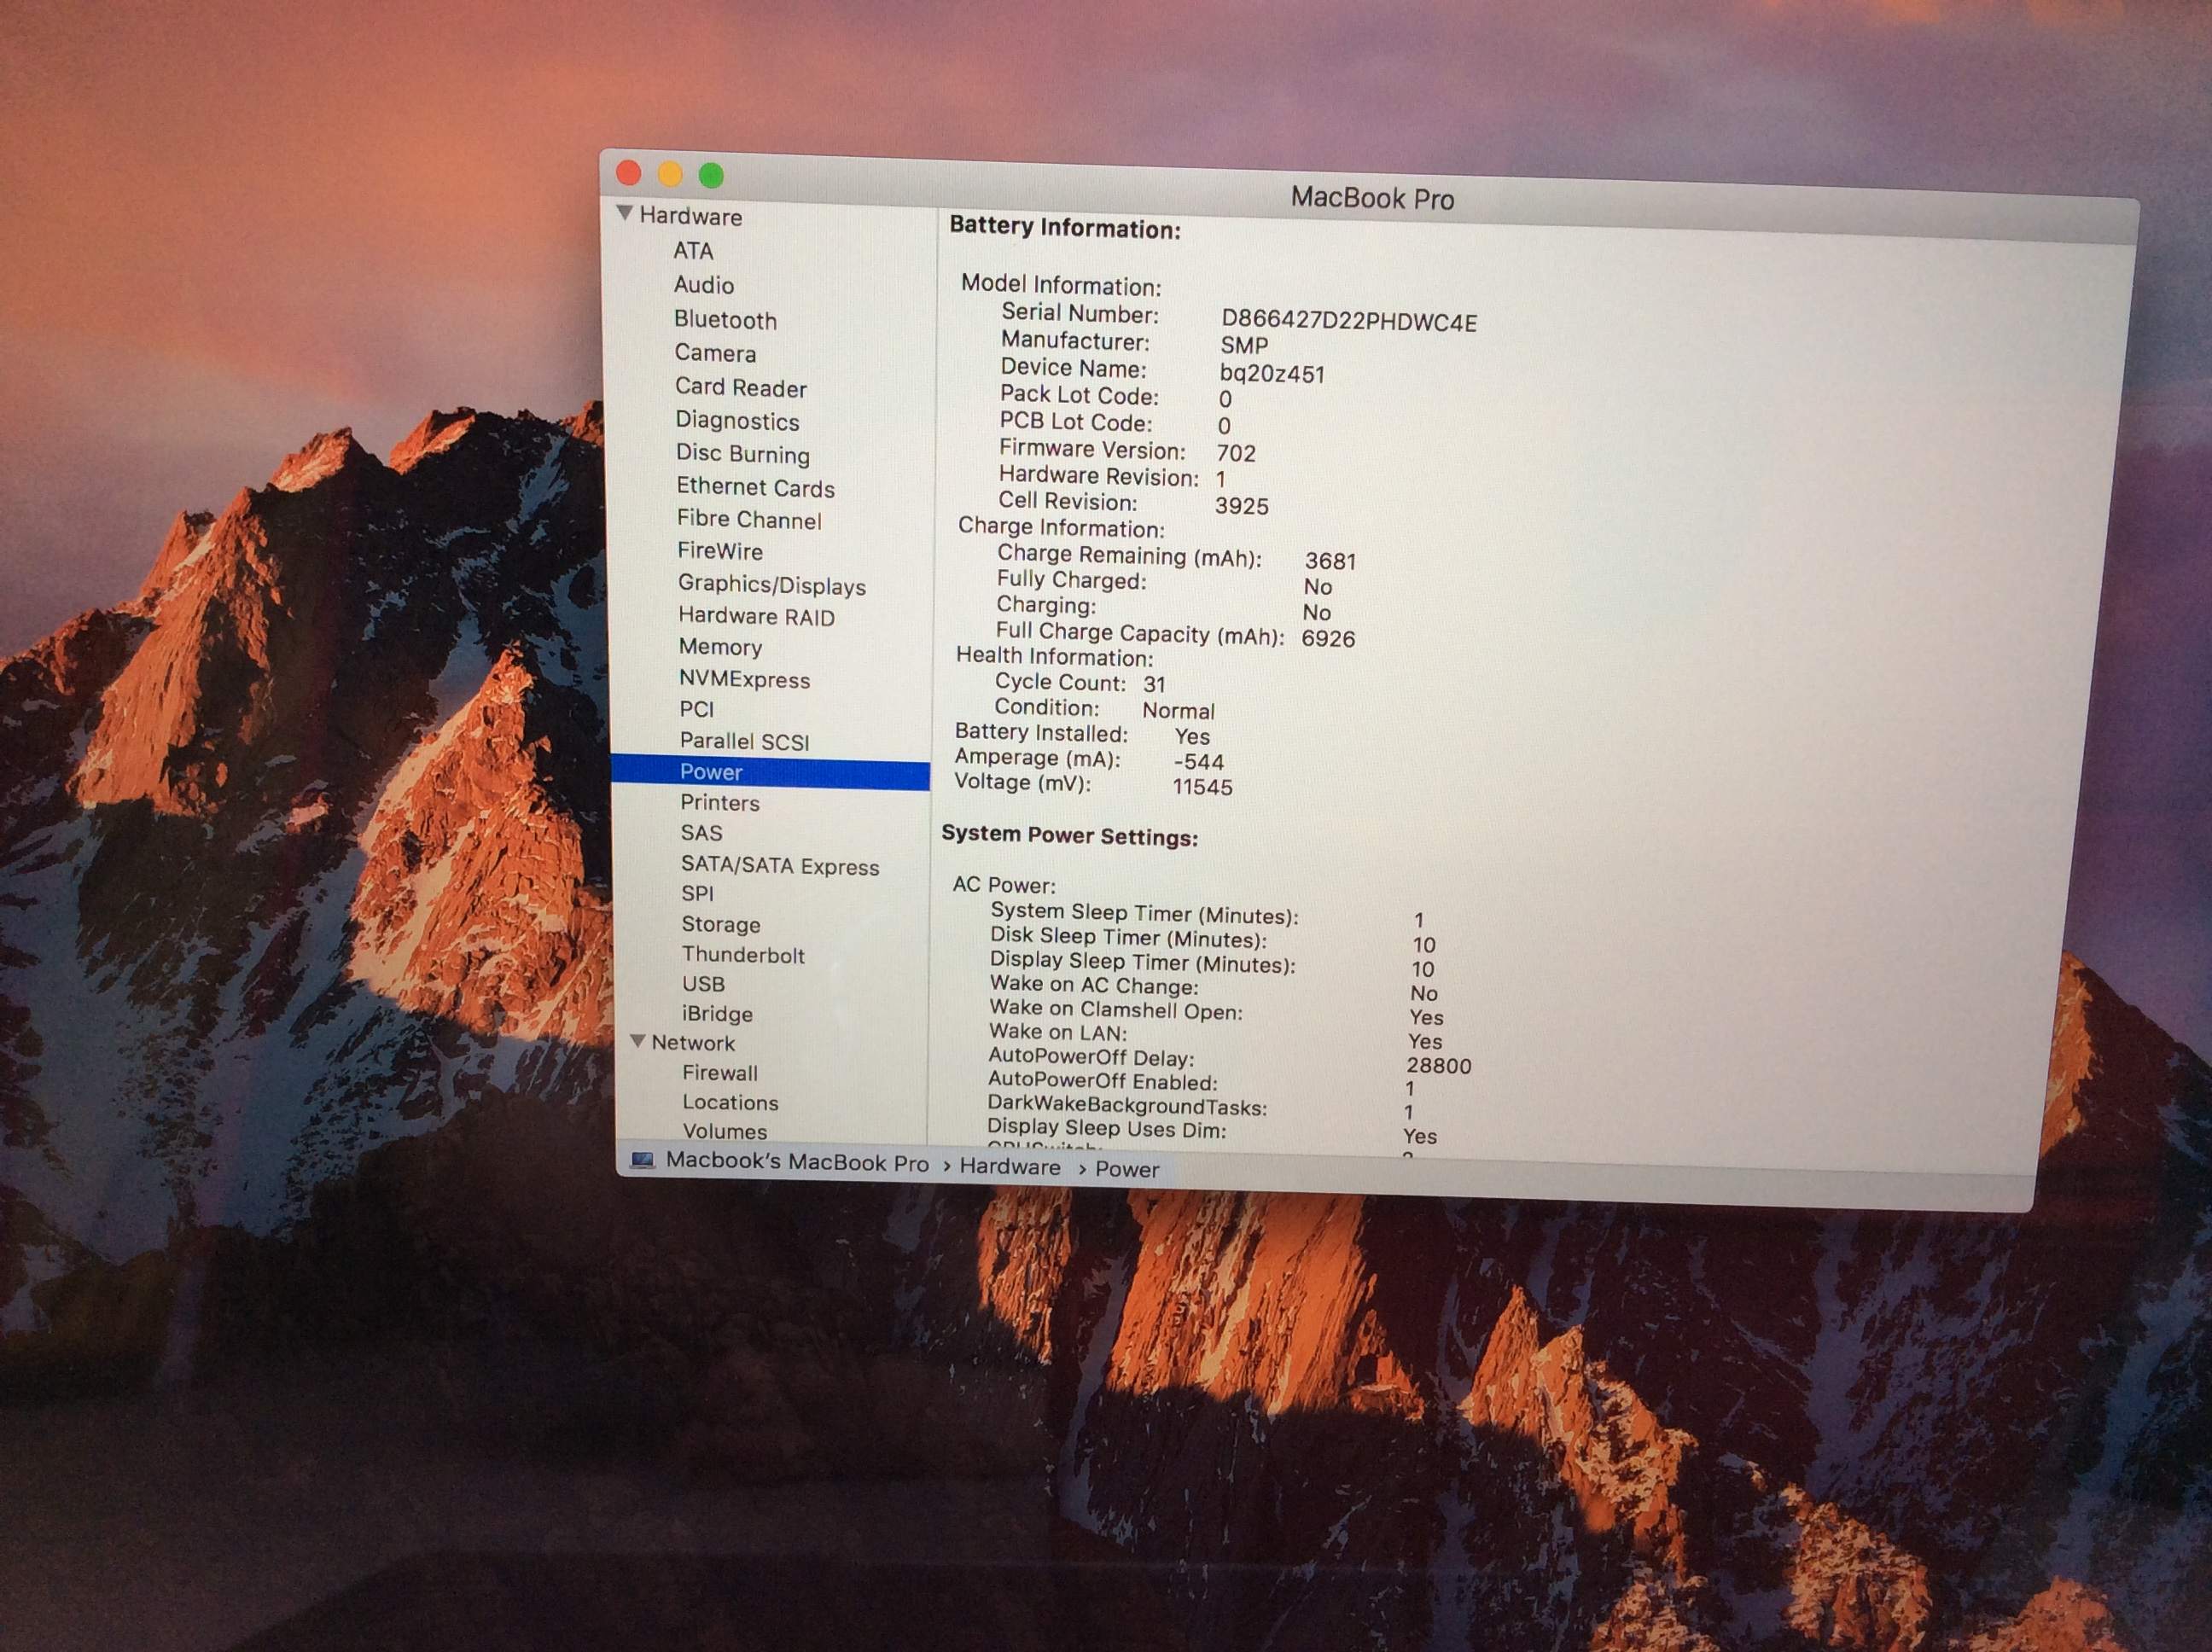The height and width of the screenshot is (1652, 2212).
Task: Select Volumes under Network
Action: point(725,1132)
